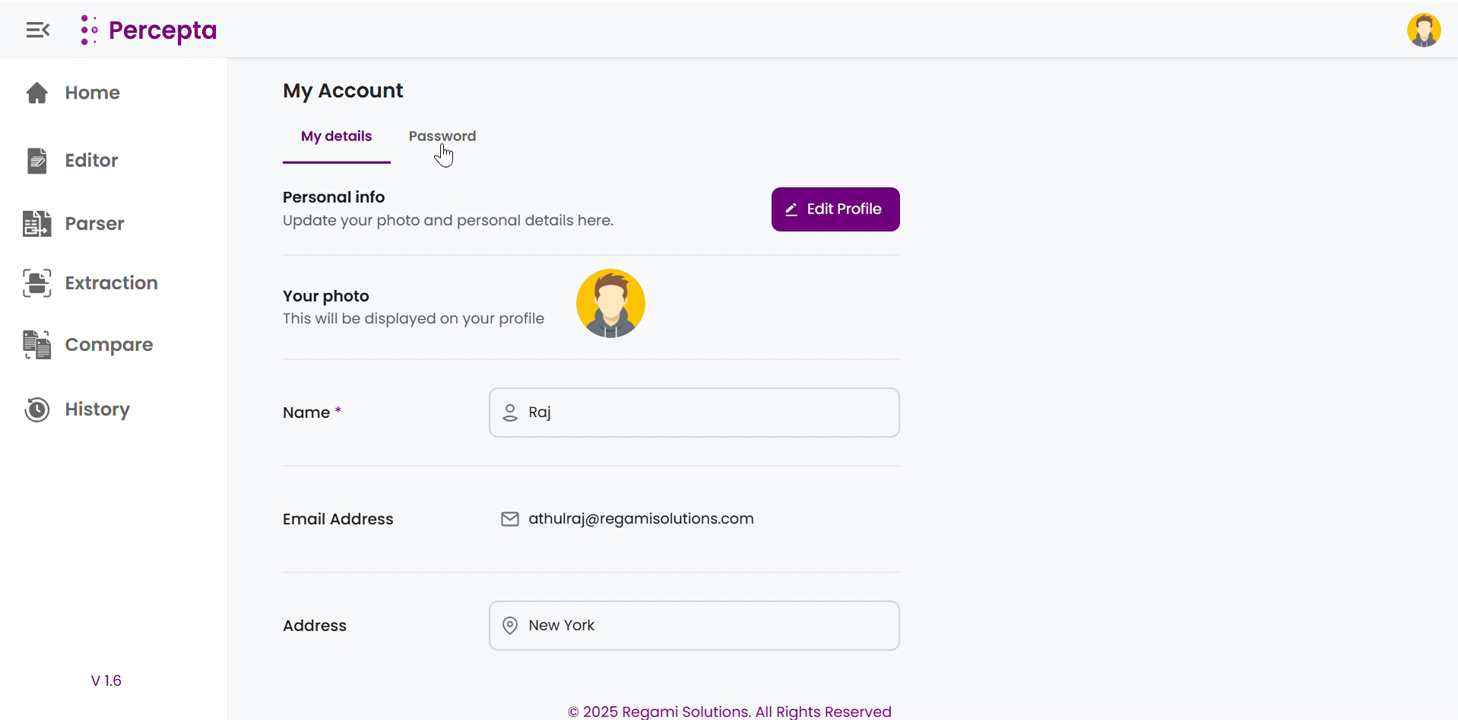Go to the History menu label

click(97, 409)
